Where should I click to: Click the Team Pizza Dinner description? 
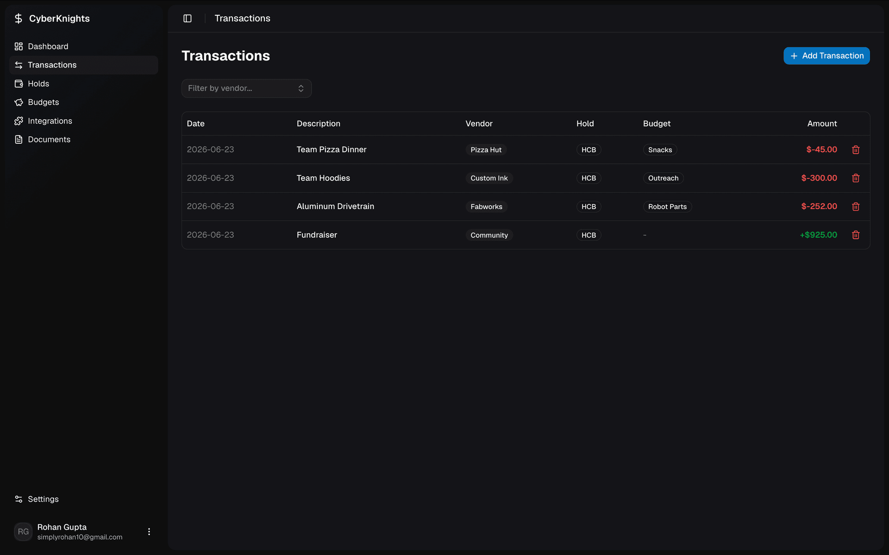332,149
